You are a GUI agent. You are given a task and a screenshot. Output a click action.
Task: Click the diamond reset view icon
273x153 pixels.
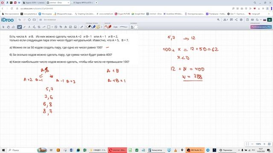coord(29,20)
